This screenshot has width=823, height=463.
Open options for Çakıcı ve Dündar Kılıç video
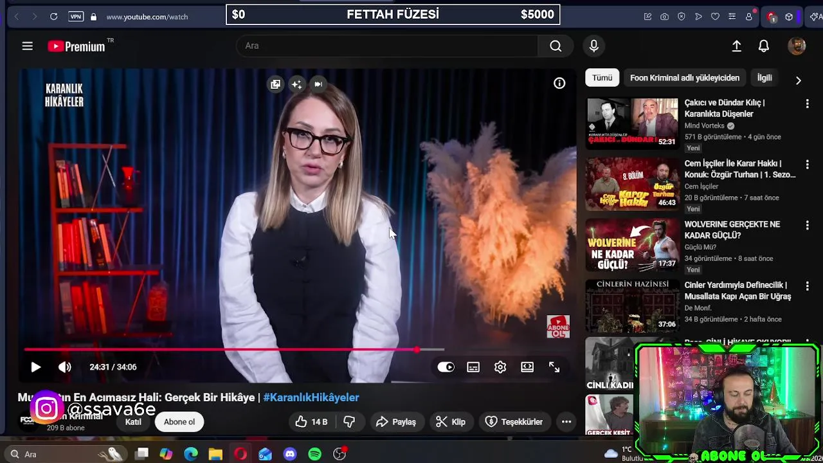pos(808,104)
